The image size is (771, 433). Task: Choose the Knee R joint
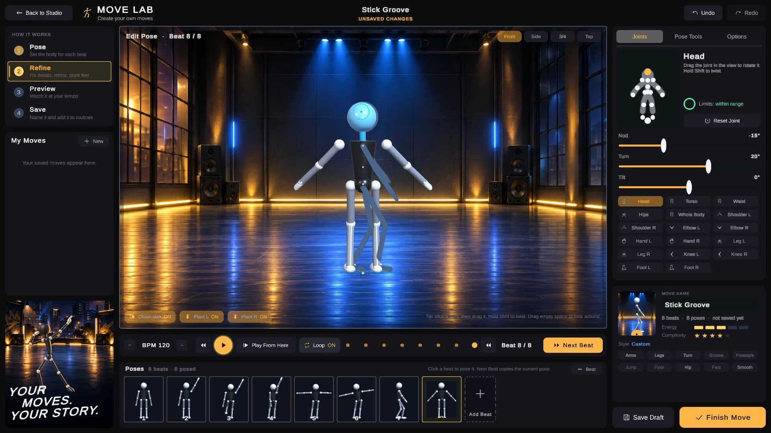pyautogui.click(x=736, y=254)
